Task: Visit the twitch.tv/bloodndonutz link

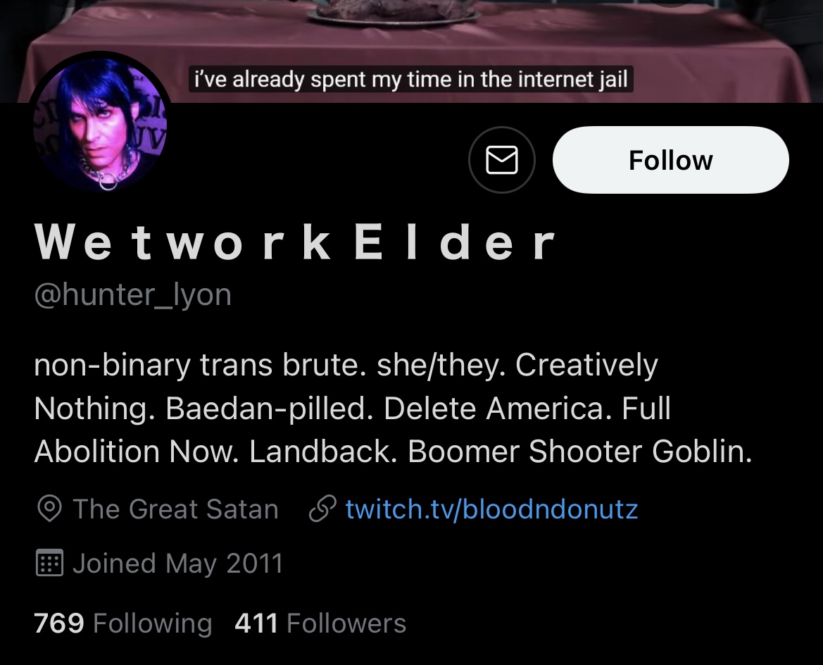Action: pyautogui.click(x=491, y=509)
